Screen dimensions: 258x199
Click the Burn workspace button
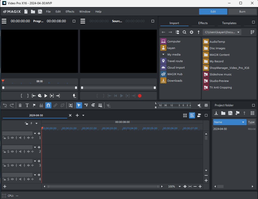click(x=242, y=12)
